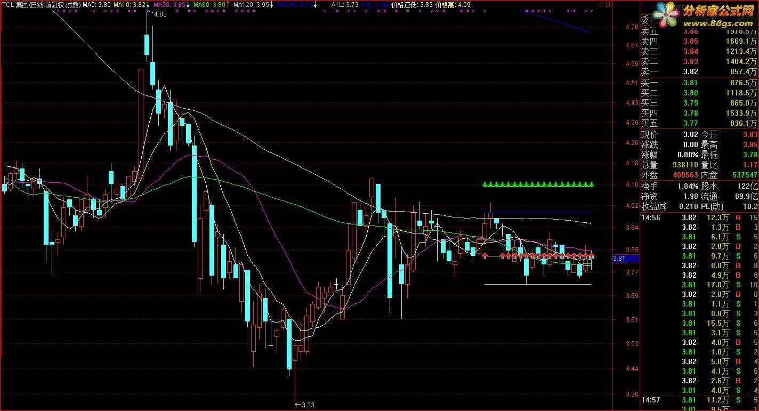Click the 14:56 trade row with 12.3万
759x411 pixels.
pos(699,217)
